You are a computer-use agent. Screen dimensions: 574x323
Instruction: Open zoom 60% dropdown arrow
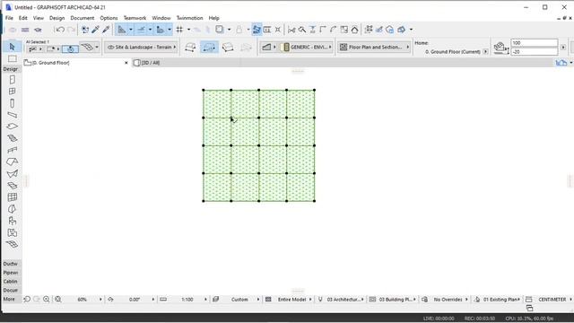(x=100, y=300)
